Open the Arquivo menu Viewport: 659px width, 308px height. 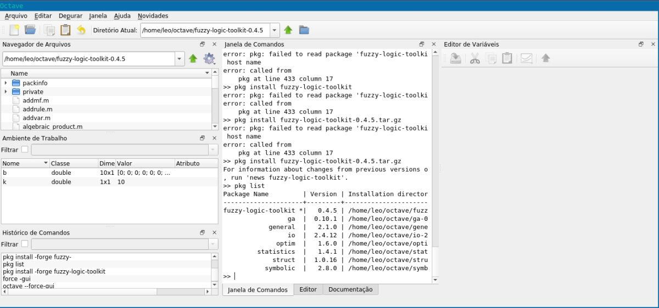16,16
